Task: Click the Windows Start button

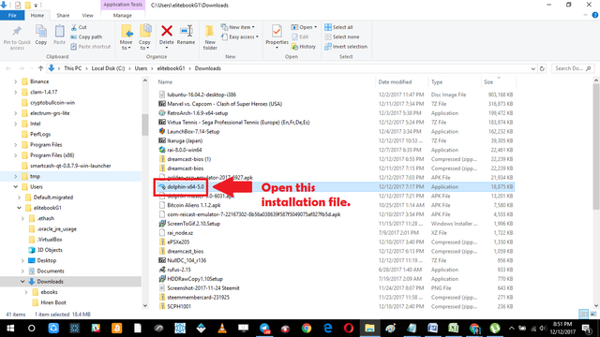Action: tap(10, 329)
